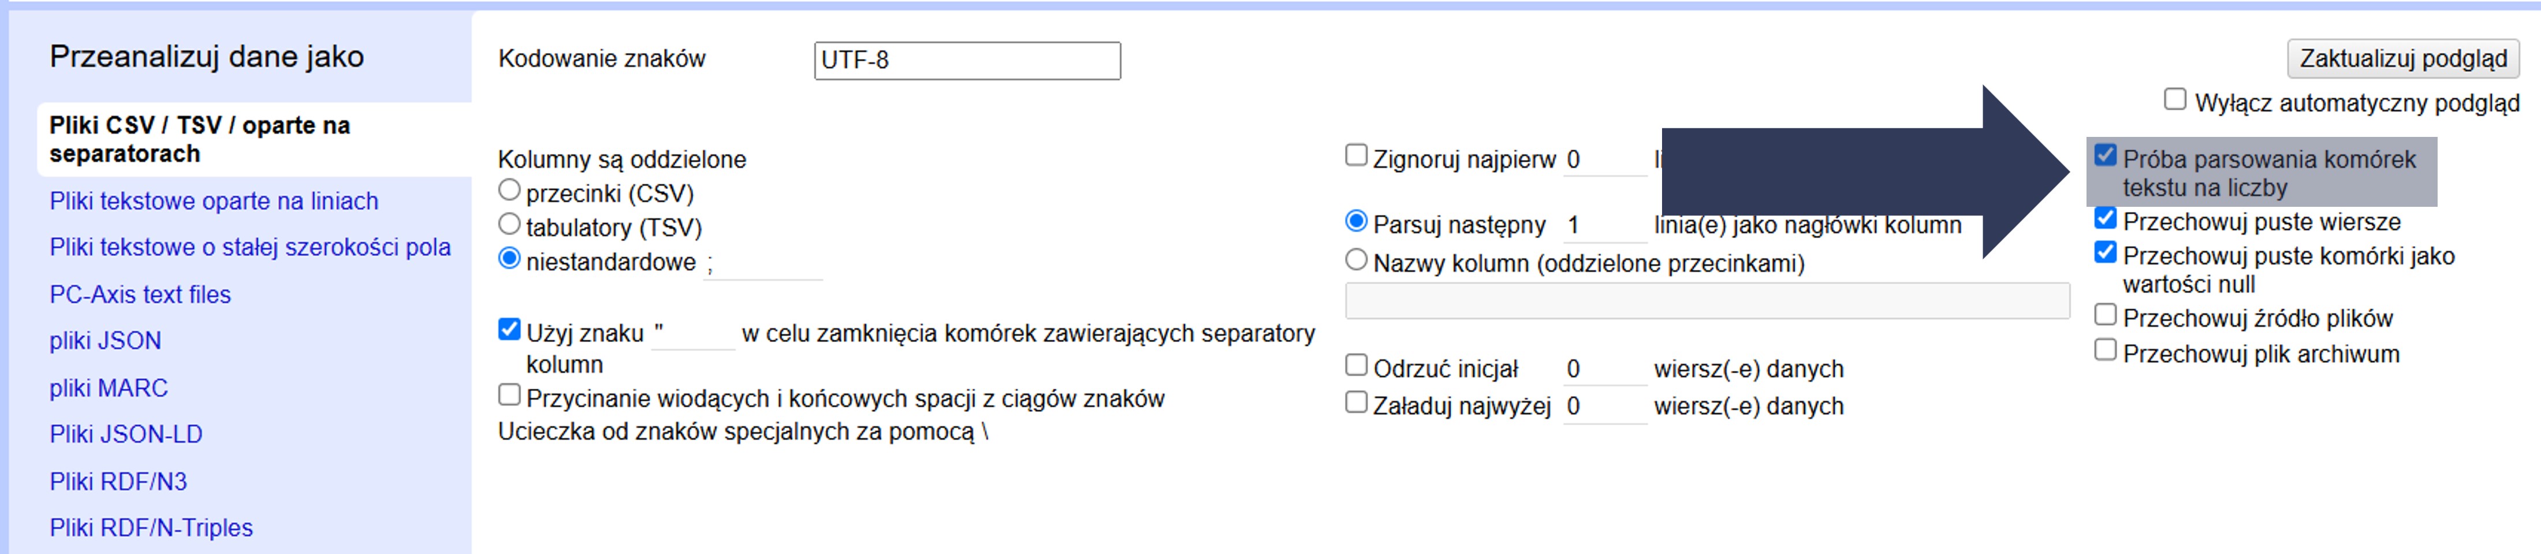Switch to pliki JSON parser

coord(106,341)
